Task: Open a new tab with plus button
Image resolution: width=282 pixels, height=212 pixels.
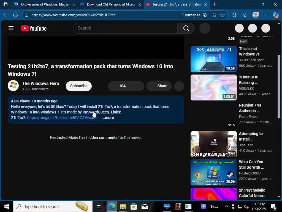Action: click(x=214, y=4)
